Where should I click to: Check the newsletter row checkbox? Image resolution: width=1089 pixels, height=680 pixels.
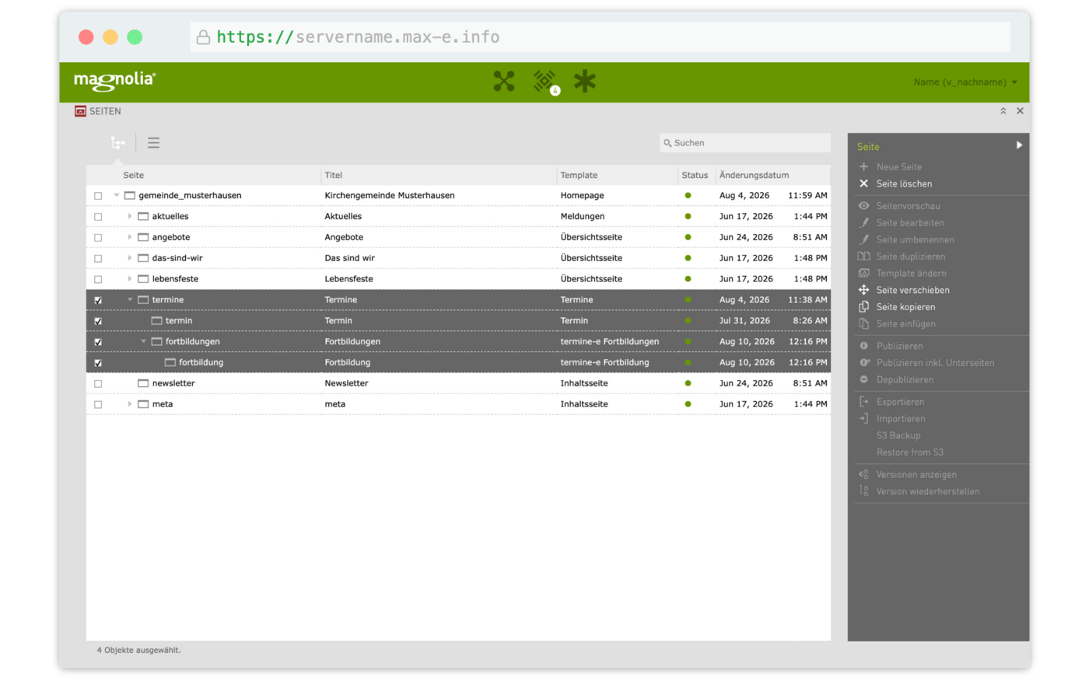[98, 384]
